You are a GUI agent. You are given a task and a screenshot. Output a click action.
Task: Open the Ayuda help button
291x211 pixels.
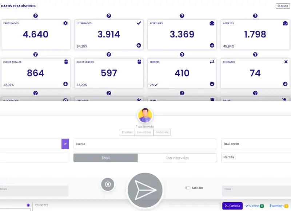[282, 6]
